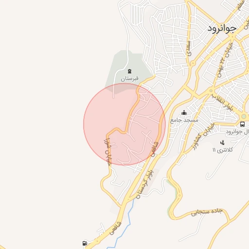Screen dimensions: 249x249
Task: Click the بلوار انقلاب boulevard label
Action: 223,103
